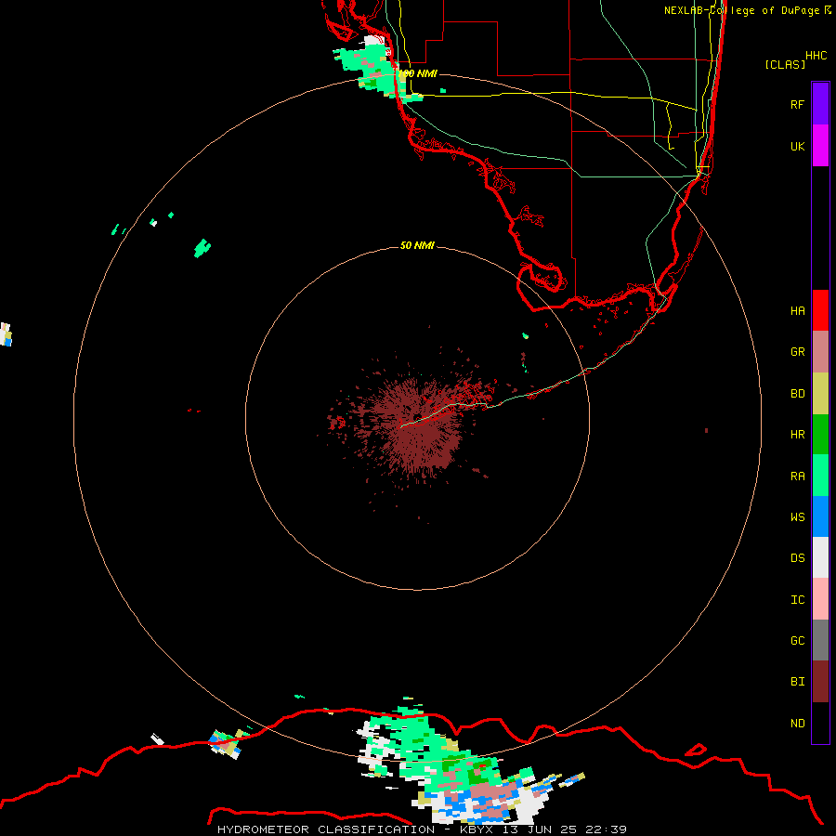Click the '[CLAS]' units label
Screen dimensions: 836x836
(785, 64)
